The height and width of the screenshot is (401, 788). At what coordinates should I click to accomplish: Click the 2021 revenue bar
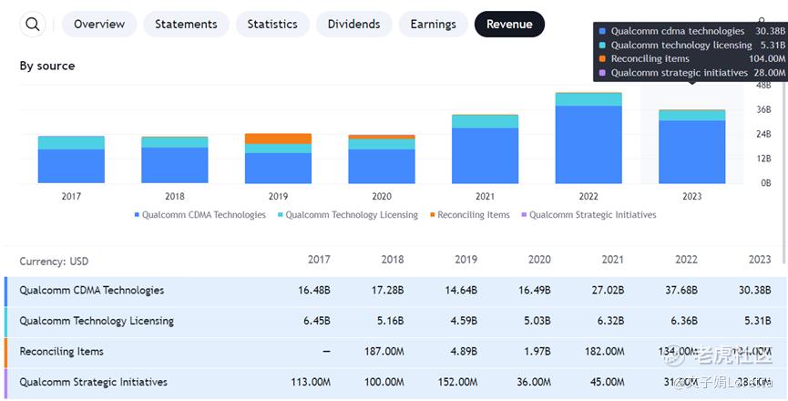(485, 149)
